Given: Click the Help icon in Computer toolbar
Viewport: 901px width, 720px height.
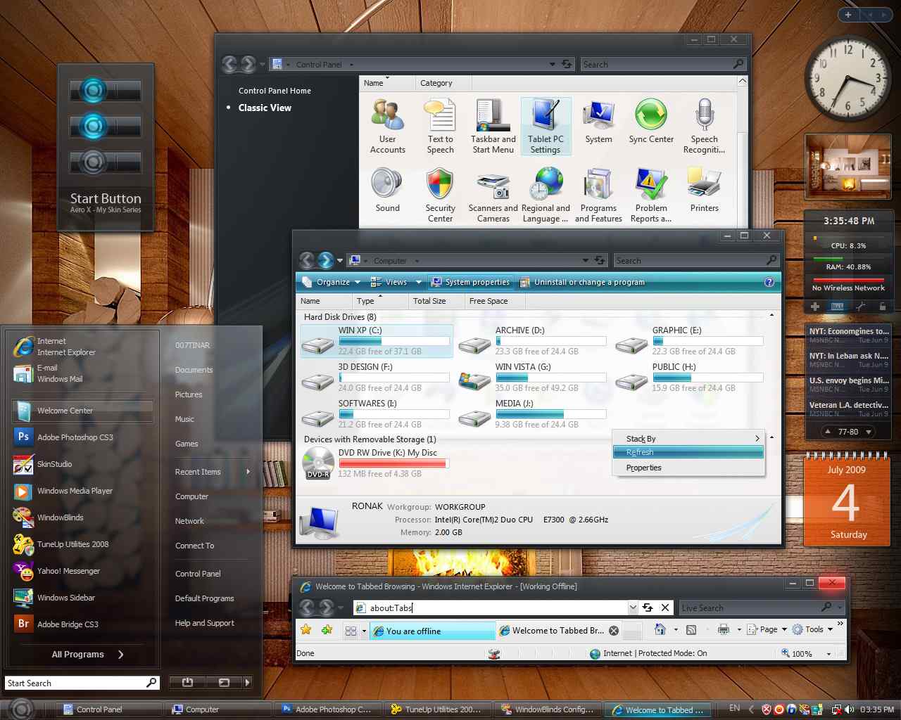Looking at the screenshot, I should pyautogui.click(x=769, y=282).
